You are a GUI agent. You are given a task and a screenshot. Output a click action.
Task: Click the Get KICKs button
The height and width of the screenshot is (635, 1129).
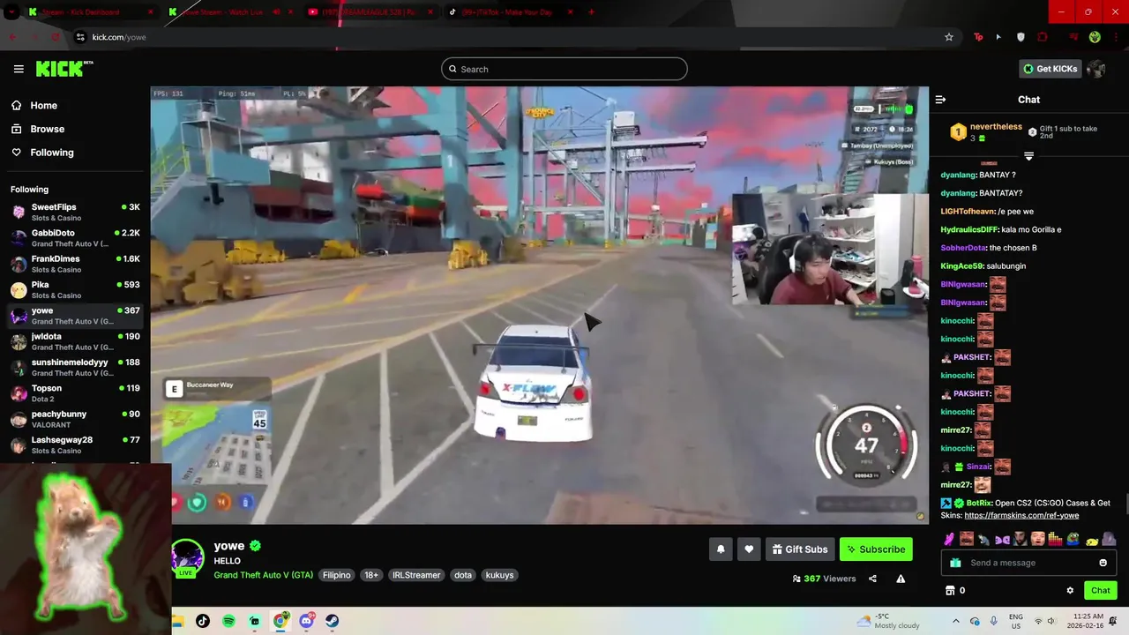pos(1050,69)
